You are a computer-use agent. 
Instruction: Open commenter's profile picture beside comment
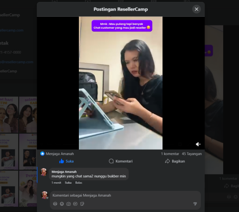pyautogui.click(x=43, y=172)
